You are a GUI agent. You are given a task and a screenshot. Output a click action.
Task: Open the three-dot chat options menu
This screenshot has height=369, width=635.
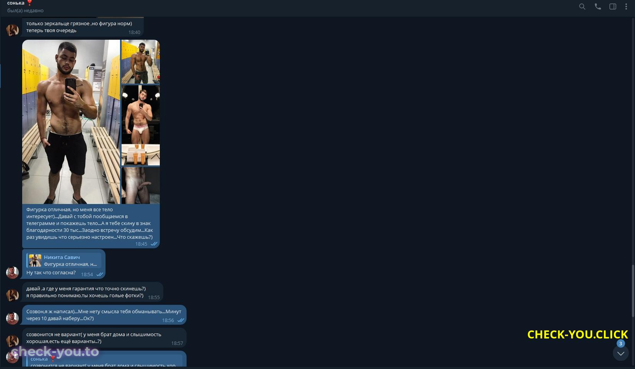point(626,6)
